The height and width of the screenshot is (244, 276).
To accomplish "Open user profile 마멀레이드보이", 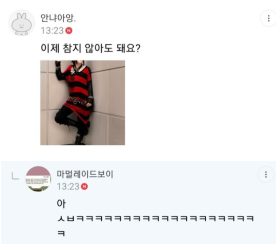I will pyautogui.click(x=85, y=174).
